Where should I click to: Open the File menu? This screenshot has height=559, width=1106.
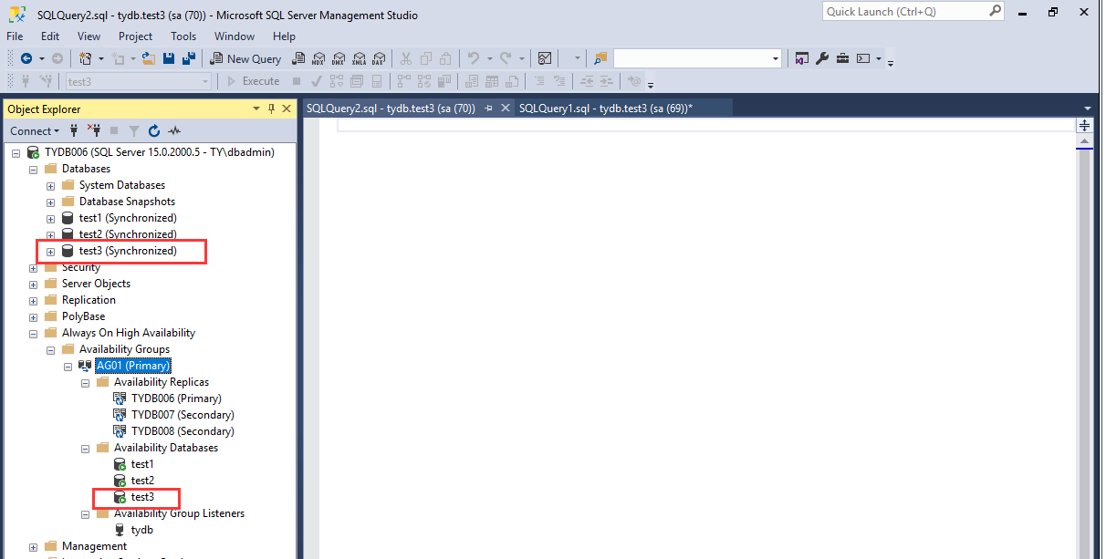(x=15, y=36)
